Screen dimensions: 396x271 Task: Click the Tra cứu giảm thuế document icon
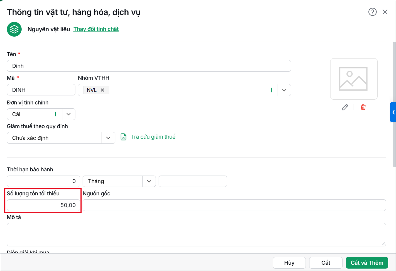pos(123,137)
